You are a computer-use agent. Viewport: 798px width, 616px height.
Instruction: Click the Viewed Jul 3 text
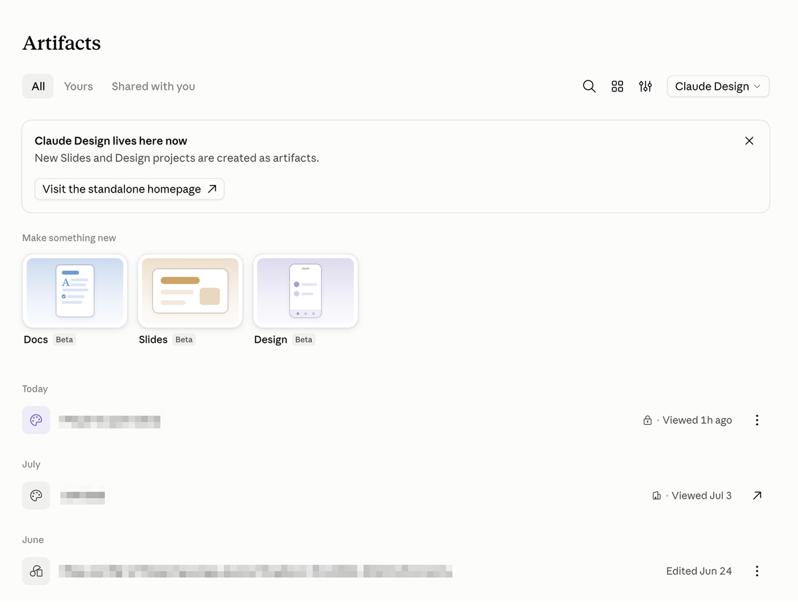coord(701,495)
